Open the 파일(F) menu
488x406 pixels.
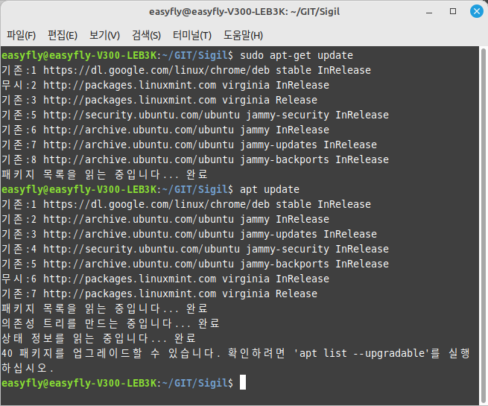pos(21,35)
